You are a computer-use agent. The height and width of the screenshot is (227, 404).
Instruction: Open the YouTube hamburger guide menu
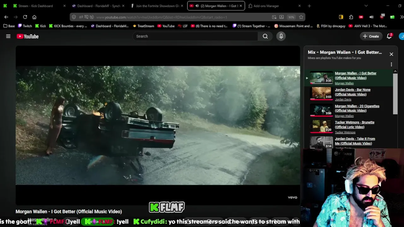pos(8,36)
